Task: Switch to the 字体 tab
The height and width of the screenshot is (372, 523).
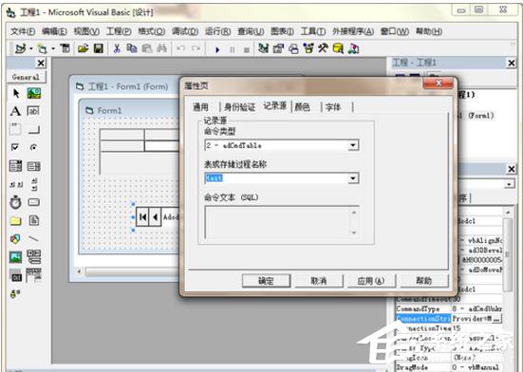Action: pyautogui.click(x=333, y=107)
